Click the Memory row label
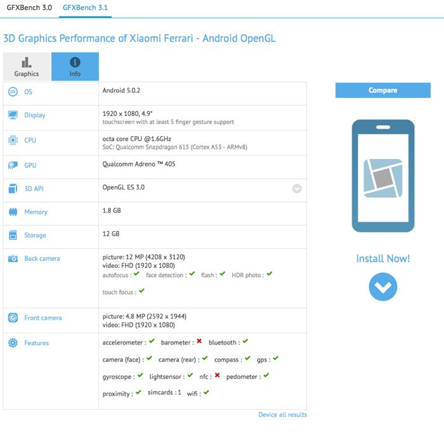Screen dimensions: 444x435 pos(36,212)
